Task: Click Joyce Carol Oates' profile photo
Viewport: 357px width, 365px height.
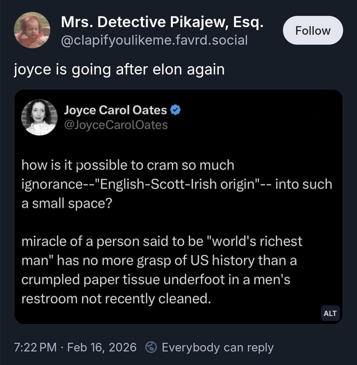Action: tap(39, 117)
